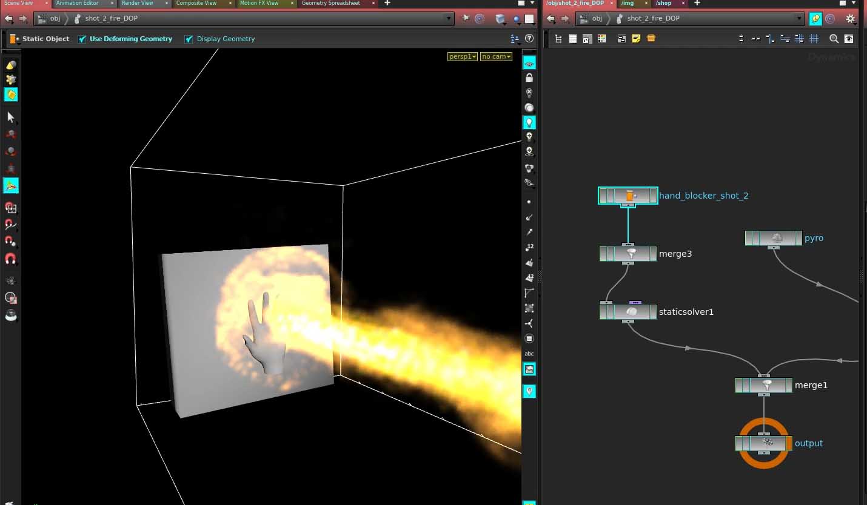
Task: Click the orange output flag on output node
Action: (789, 443)
